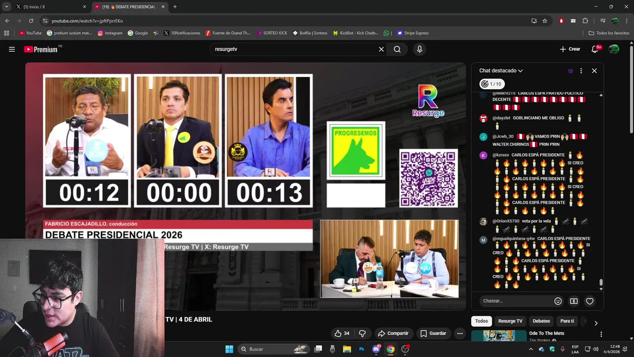Open a new browser tab
634x357 pixels.
175,6
